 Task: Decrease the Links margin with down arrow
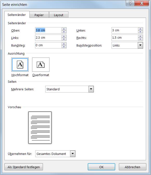(x=64, y=39)
